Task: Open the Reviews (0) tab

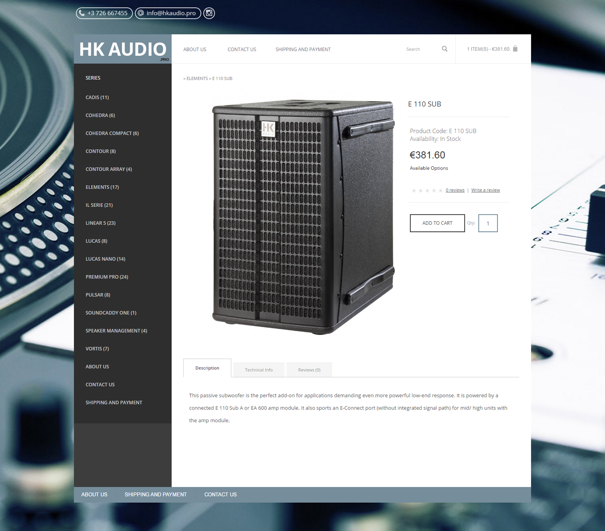Action: [x=309, y=370]
